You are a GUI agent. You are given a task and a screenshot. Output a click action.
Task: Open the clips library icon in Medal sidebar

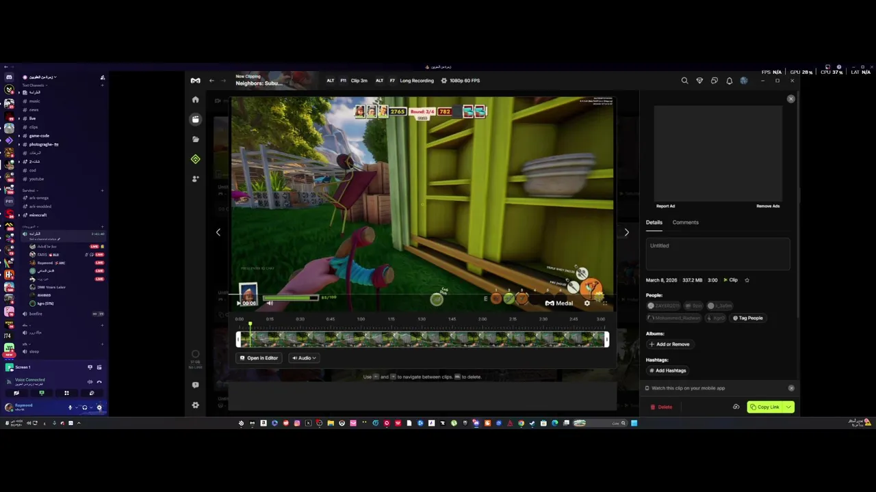[195, 119]
